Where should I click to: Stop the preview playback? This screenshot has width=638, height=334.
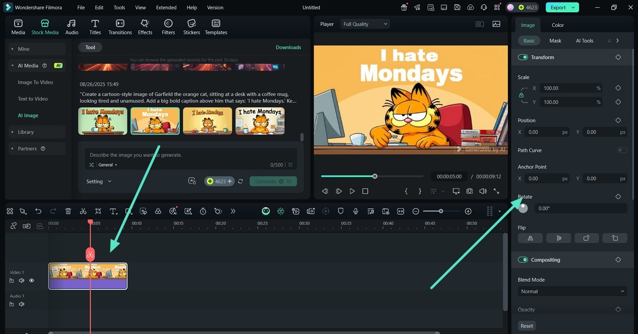pos(365,191)
